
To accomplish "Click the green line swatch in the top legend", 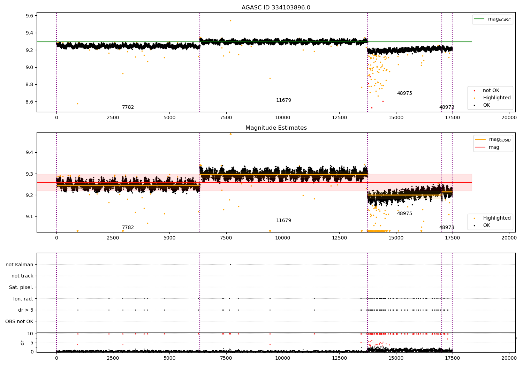I will pos(479,19).
